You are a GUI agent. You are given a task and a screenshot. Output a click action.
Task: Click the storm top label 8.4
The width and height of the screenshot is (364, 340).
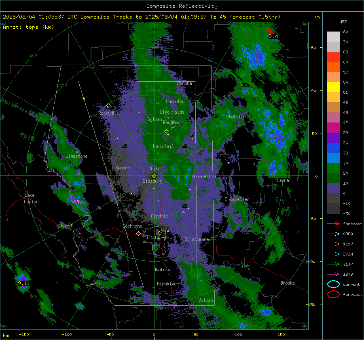[273, 36]
